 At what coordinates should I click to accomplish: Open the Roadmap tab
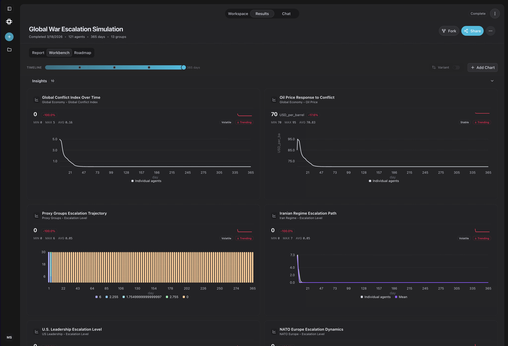coord(83,53)
